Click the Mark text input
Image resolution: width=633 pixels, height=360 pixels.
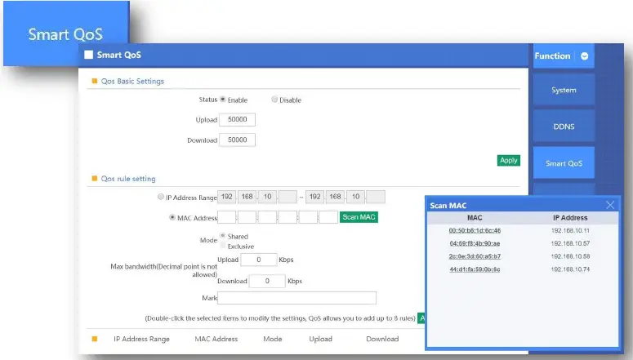[x=296, y=298]
